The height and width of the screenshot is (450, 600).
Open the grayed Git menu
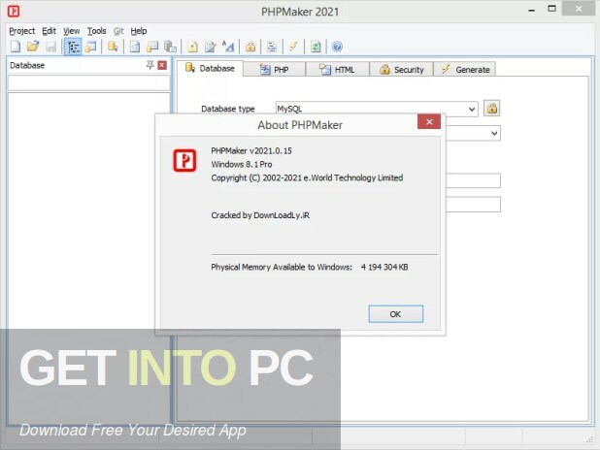118,31
